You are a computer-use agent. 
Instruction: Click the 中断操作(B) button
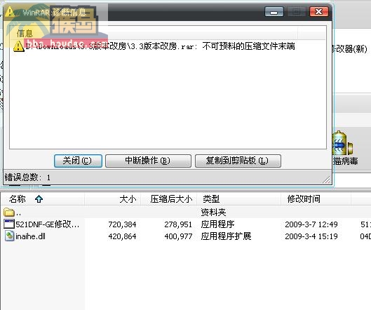148,161
